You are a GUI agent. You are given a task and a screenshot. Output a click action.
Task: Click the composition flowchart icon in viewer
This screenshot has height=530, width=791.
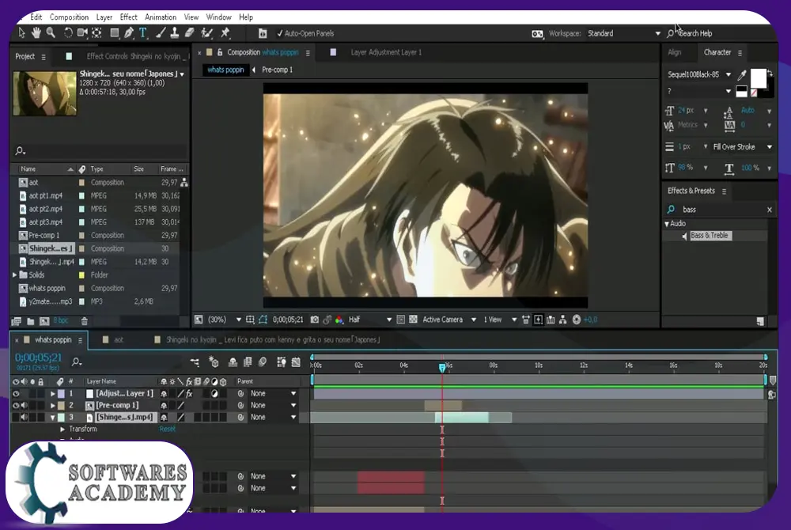point(563,320)
